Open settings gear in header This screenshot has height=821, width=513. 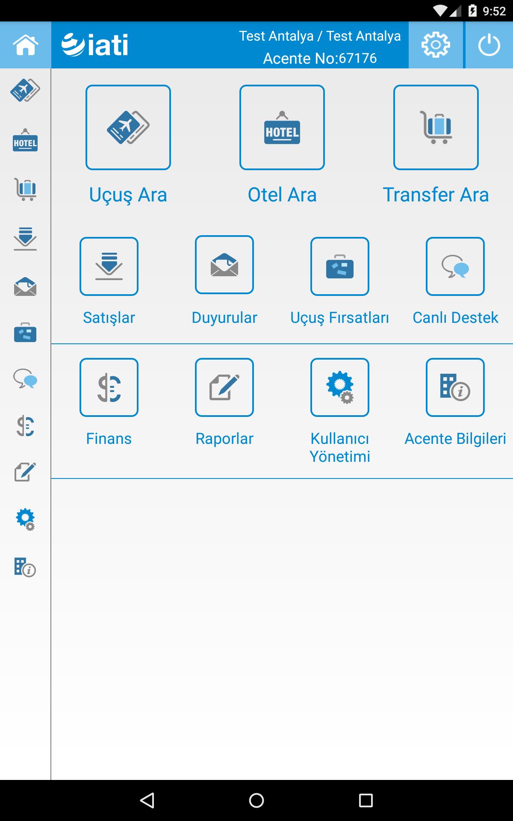click(x=436, y=45)
